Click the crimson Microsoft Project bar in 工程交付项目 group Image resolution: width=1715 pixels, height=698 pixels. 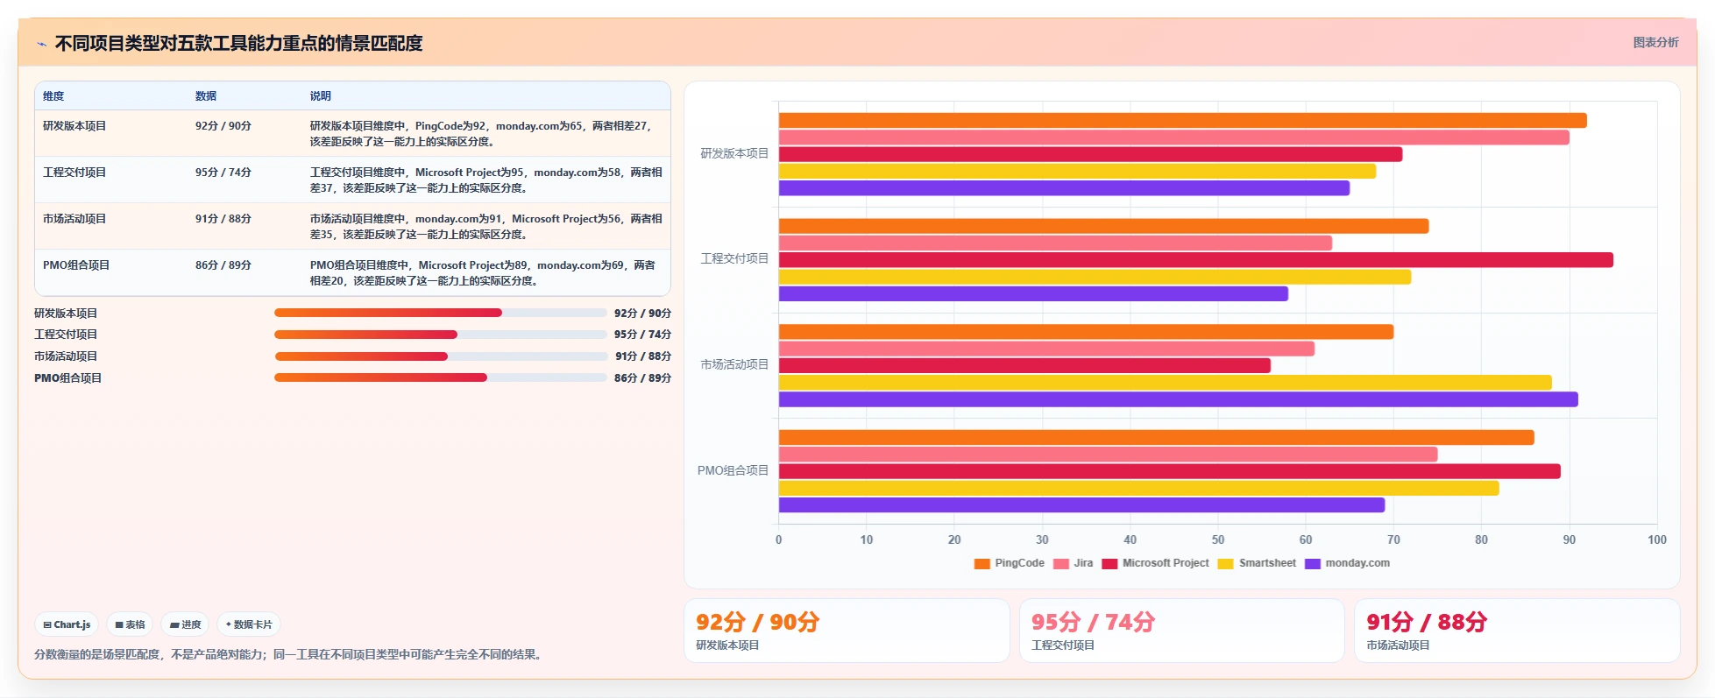click(x=1195, y=260)
